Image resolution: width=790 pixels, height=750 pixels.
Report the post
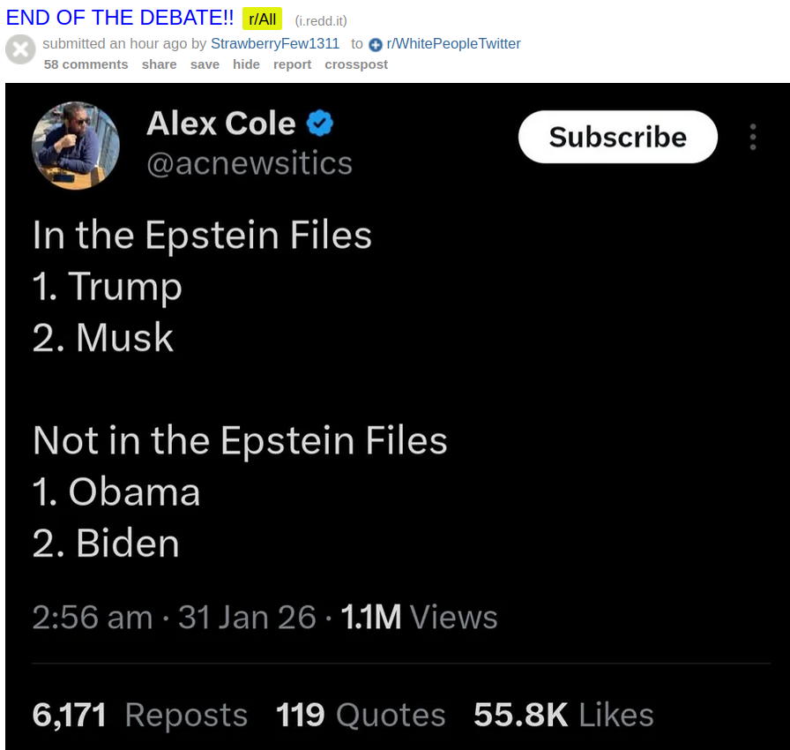292,64
